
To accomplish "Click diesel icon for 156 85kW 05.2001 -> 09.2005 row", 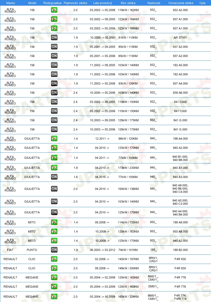I will (x=54, y=47).
